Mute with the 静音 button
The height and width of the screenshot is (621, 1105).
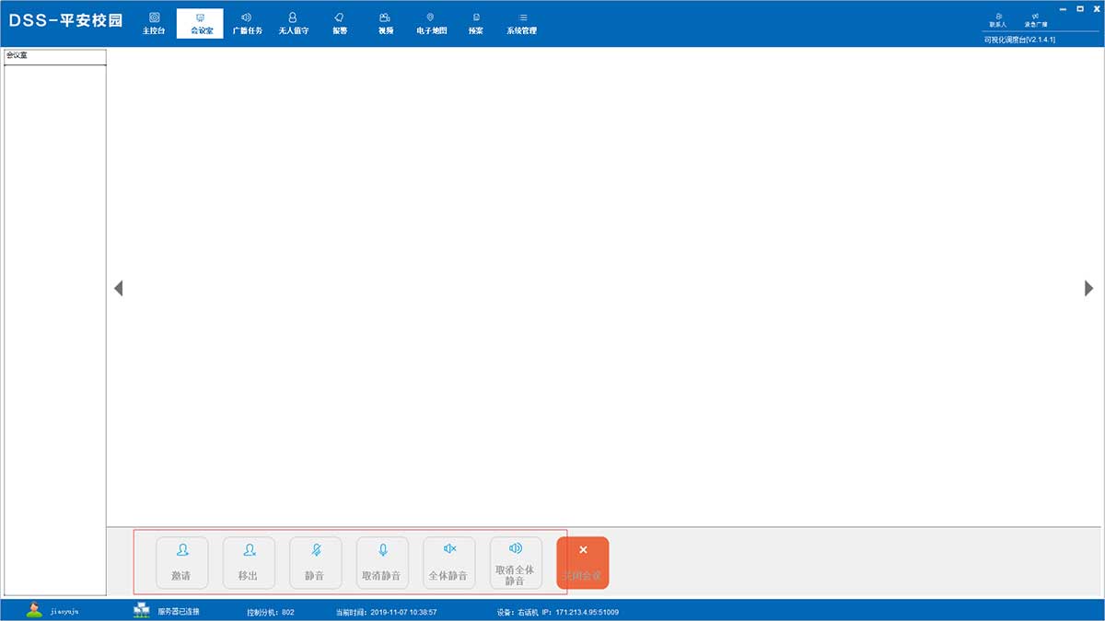[315, 562]
